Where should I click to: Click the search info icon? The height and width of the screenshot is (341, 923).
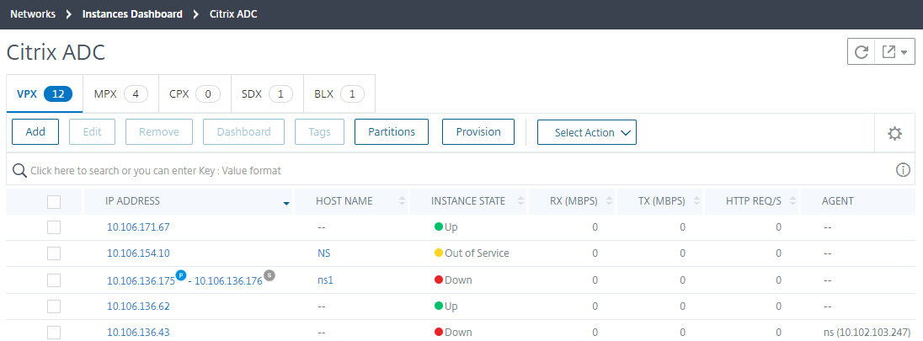point(903,170)
